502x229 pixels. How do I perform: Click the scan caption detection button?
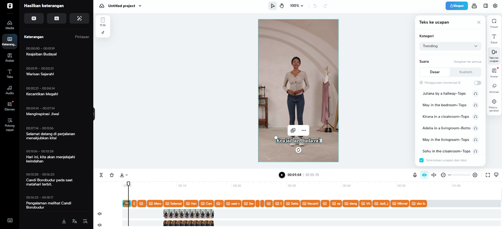click(x=79, y=18)
